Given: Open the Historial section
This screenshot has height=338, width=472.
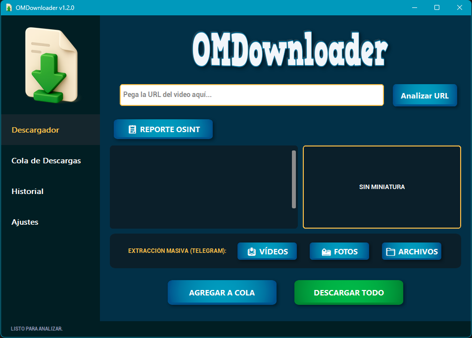Looking at the screenshot, I should point(50,191).
